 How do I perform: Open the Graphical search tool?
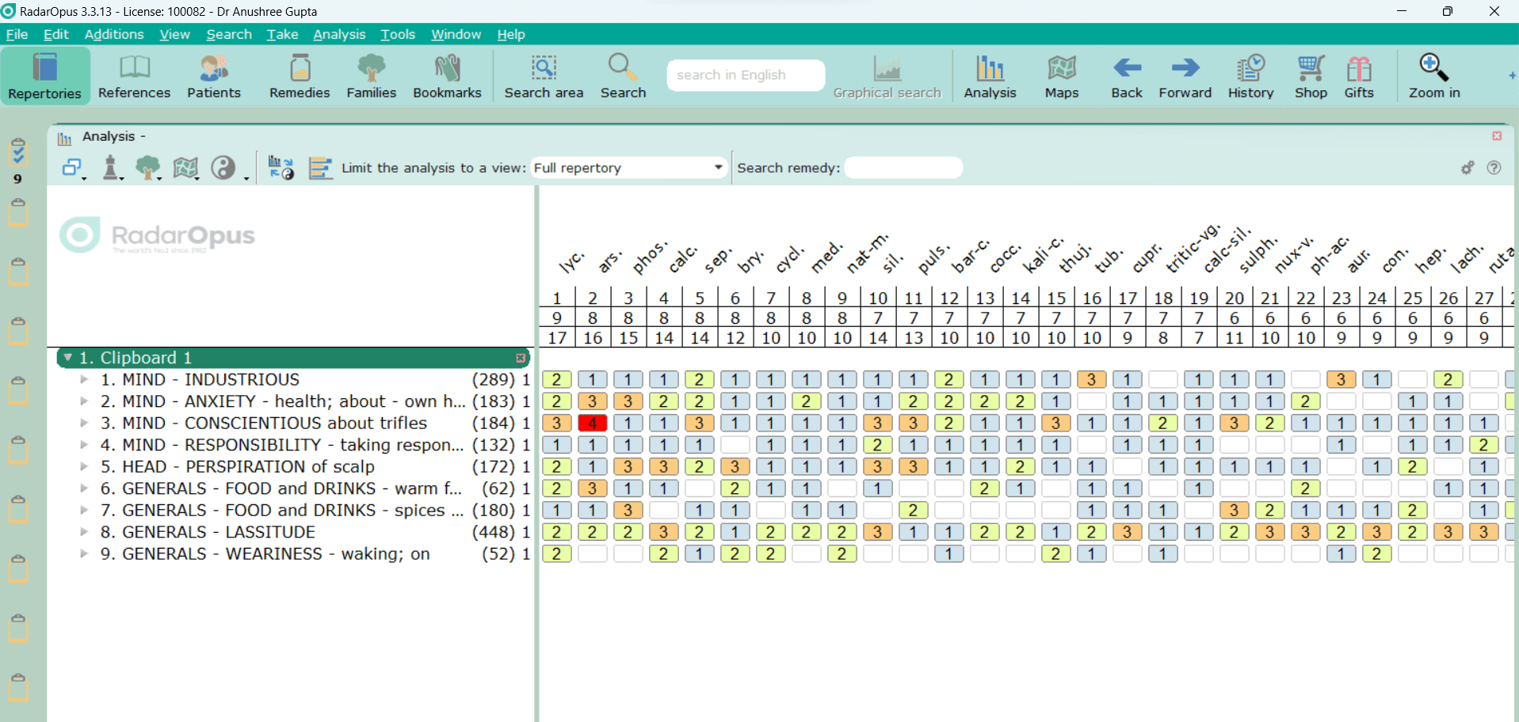click(887, 77)
